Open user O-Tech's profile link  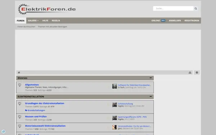click(121, 87)
